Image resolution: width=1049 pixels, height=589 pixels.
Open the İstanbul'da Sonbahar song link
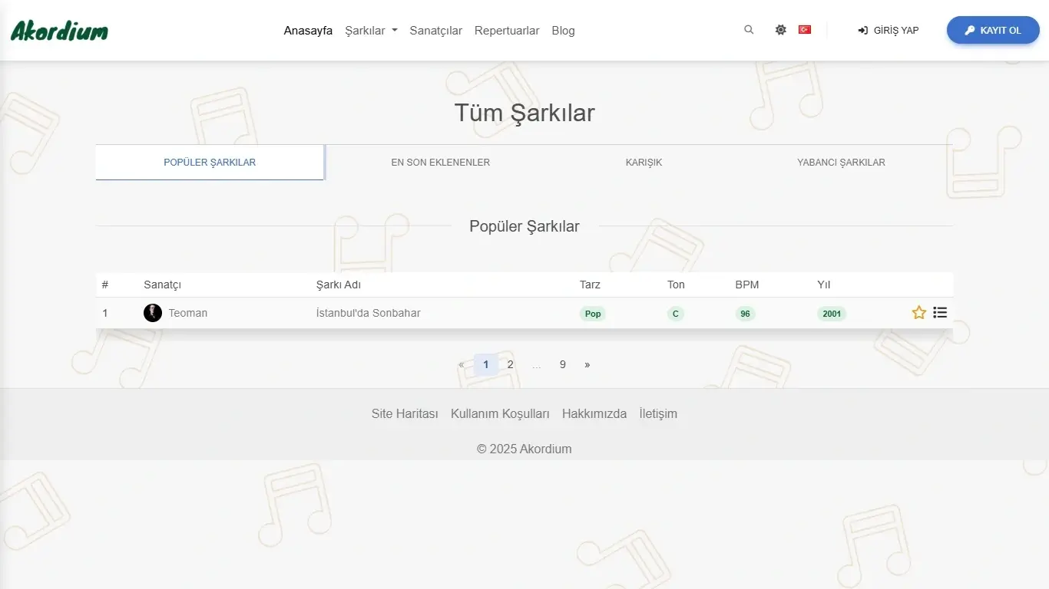(368, 313)
